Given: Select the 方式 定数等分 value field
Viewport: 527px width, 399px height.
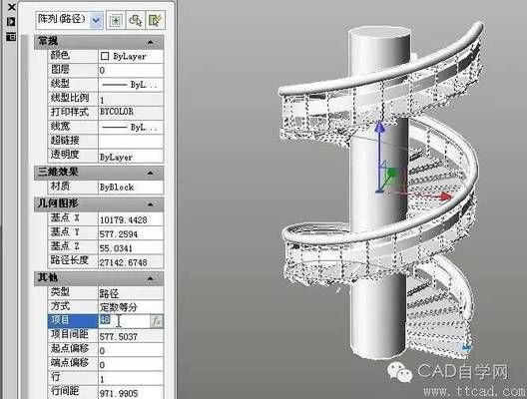Looking at the screenshot, I should (x=131, y=306).
